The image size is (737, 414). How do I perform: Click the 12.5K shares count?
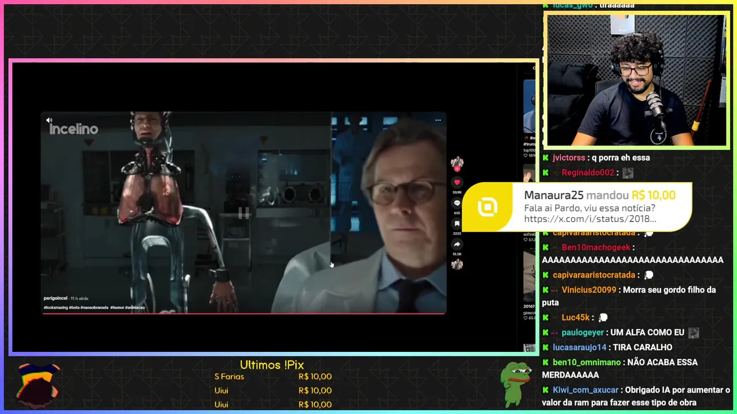coord(457,254)
